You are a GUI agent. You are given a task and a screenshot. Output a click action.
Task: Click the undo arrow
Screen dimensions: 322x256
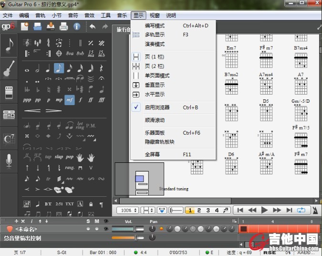point(92,27)
